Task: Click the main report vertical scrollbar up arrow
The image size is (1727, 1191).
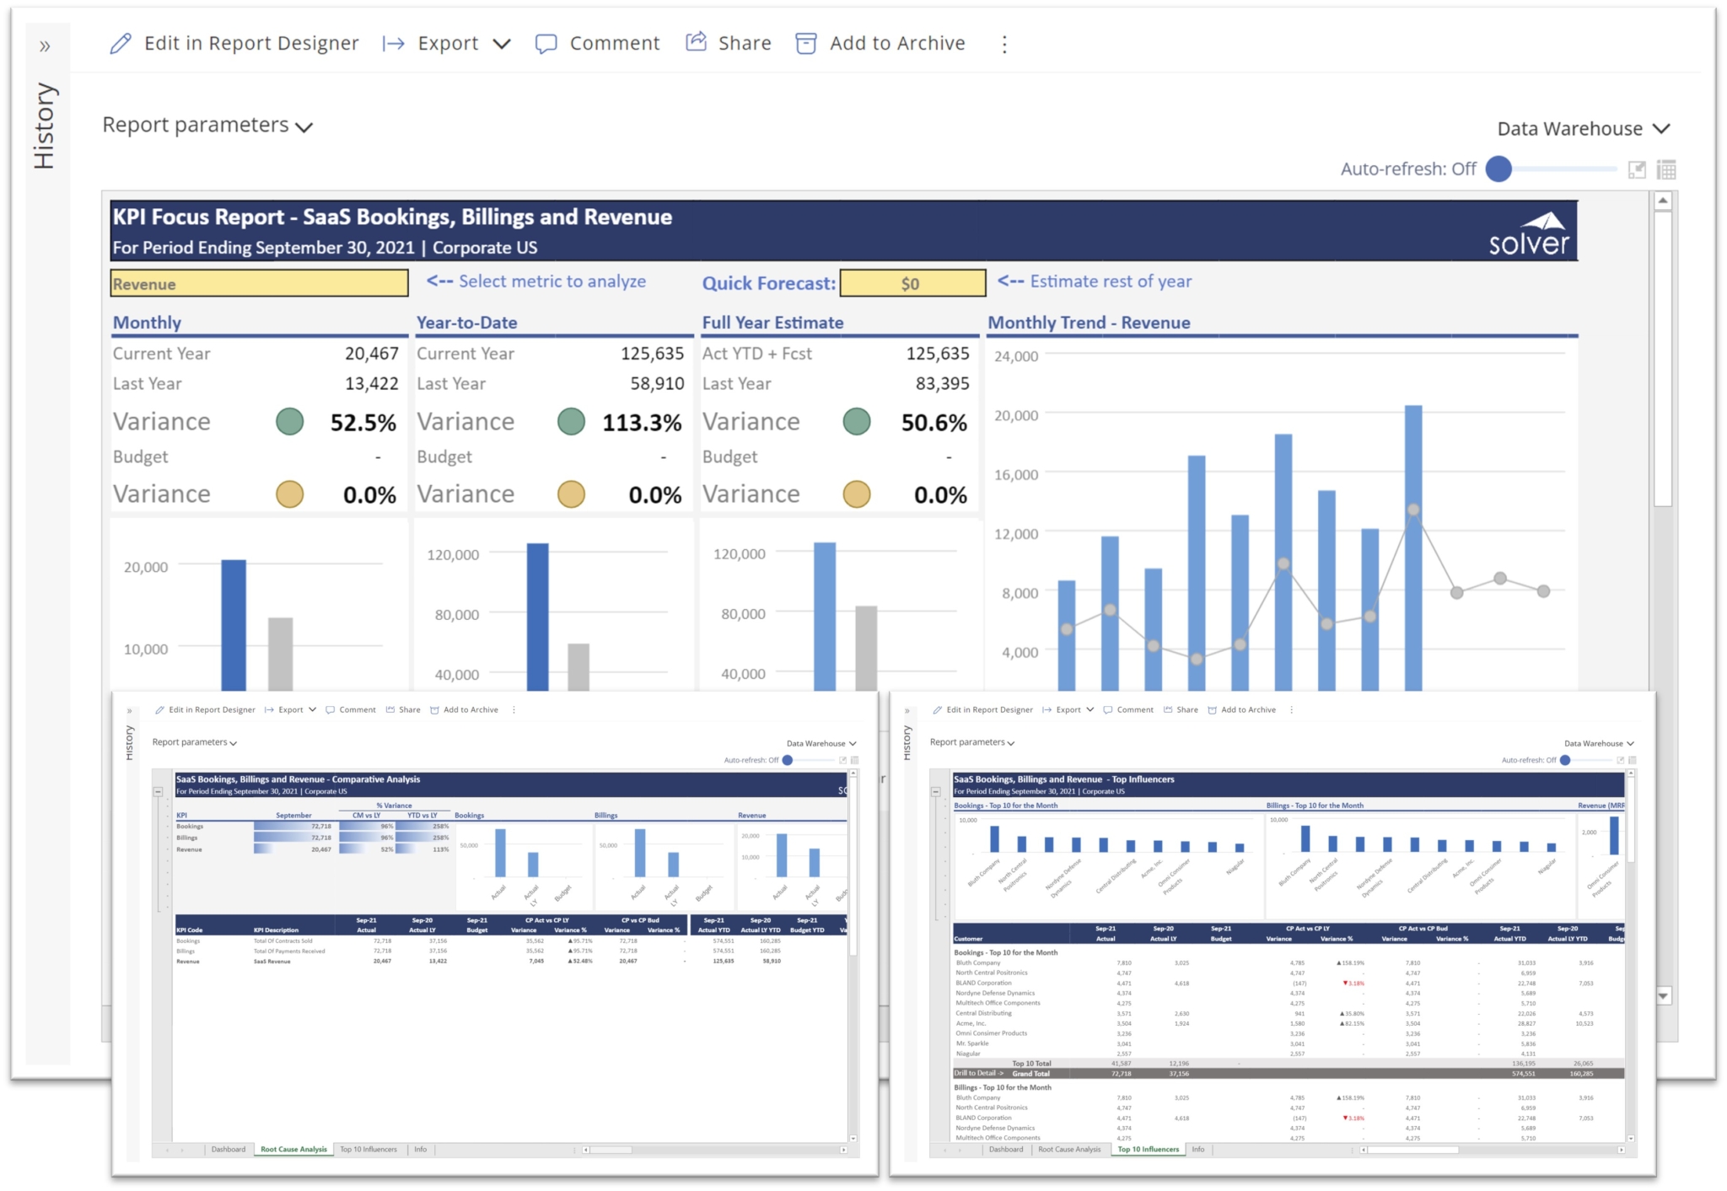Action: [1662, 201]
